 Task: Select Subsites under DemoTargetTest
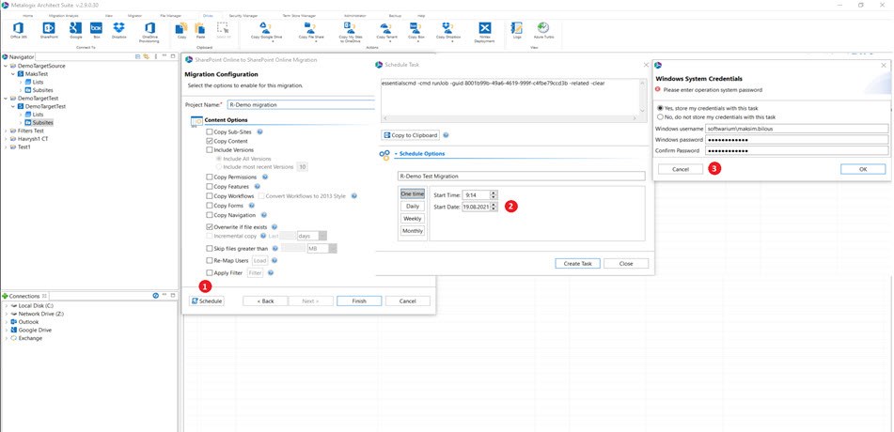pos(42,122)
